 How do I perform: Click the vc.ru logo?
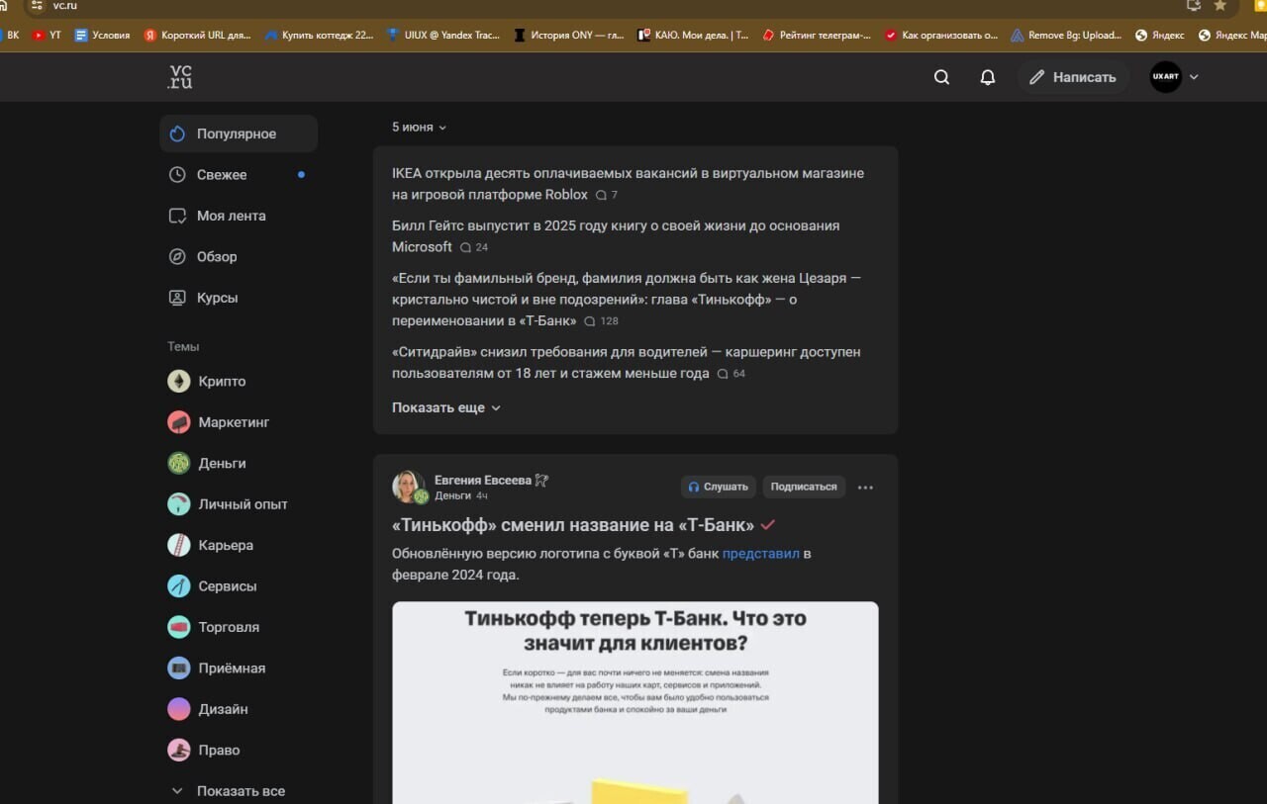click(x=177, y=76)
